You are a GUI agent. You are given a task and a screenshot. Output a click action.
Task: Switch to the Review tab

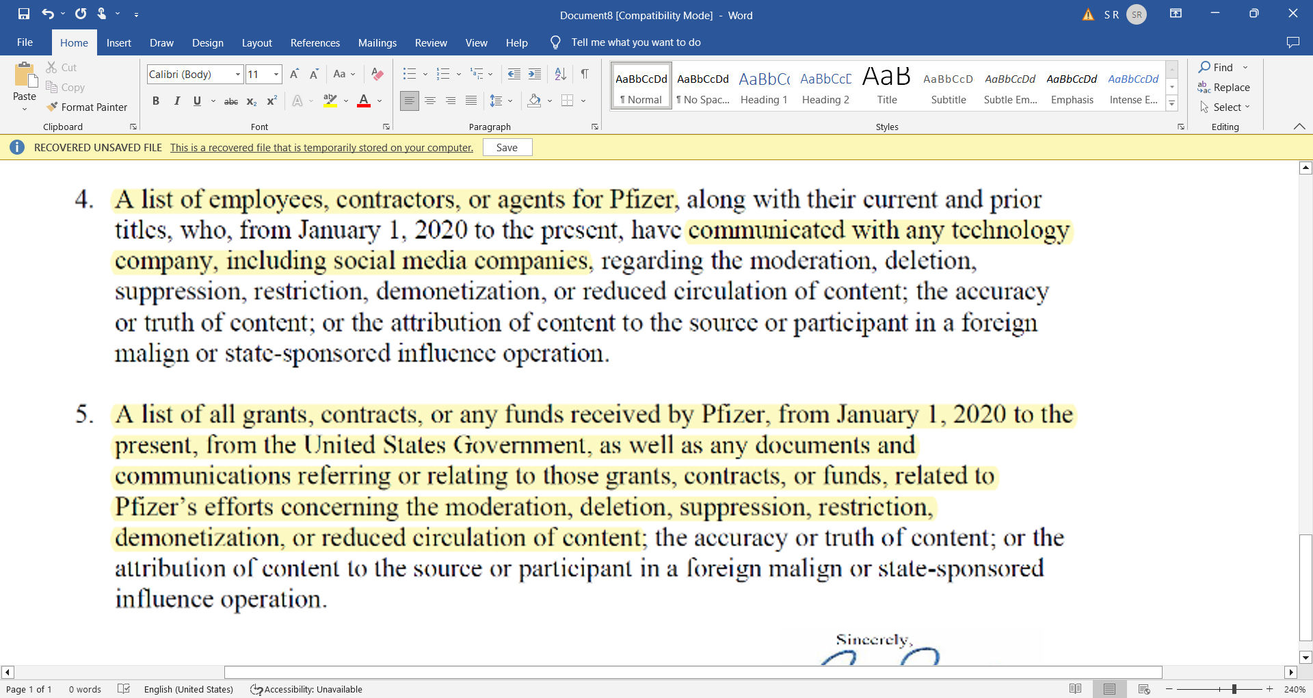click(431, 42)
